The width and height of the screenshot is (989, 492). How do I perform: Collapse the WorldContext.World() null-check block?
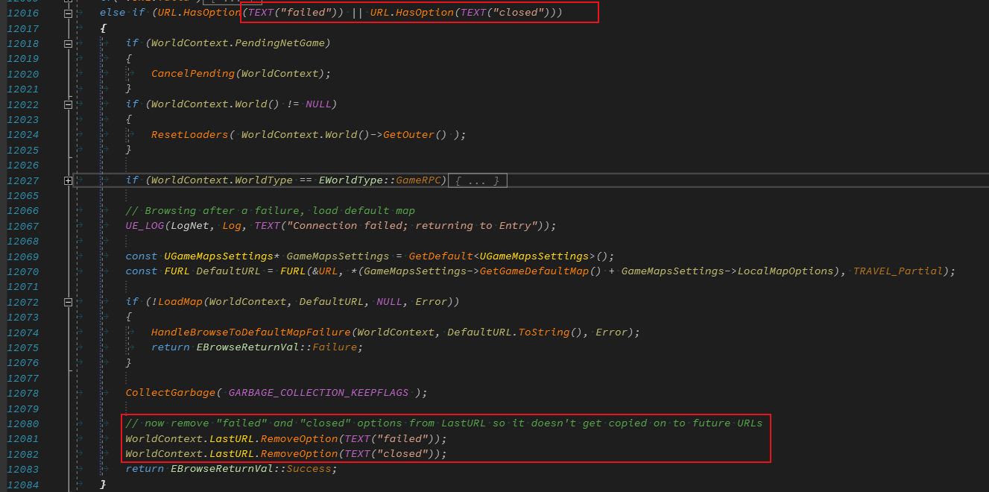pos(68,104)
